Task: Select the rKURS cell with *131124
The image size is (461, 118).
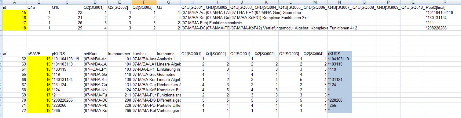Action: pyautogui.click(x=339, y=79)
